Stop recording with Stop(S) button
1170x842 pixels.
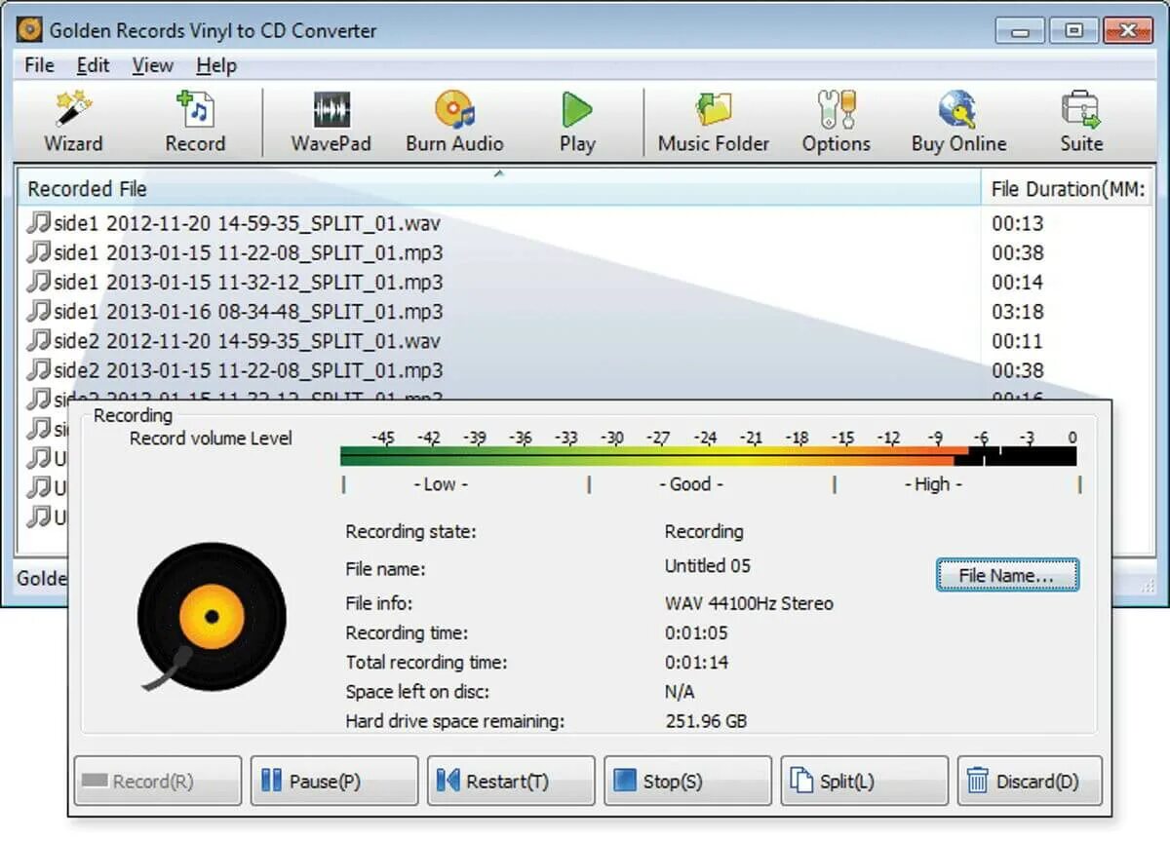[687, 781]
